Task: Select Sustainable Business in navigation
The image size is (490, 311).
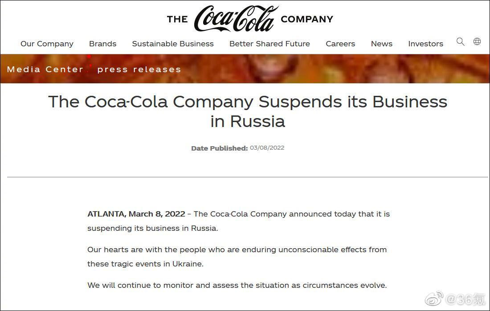Action: (173, 44)
